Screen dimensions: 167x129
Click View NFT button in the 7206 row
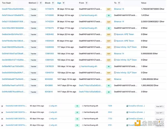click(x=160, y=106)
